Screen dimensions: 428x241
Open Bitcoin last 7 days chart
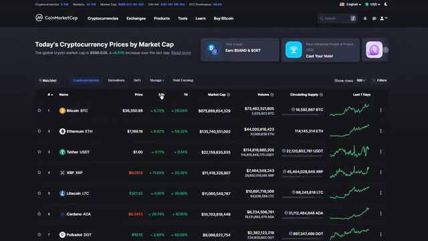tap(350, 110)
